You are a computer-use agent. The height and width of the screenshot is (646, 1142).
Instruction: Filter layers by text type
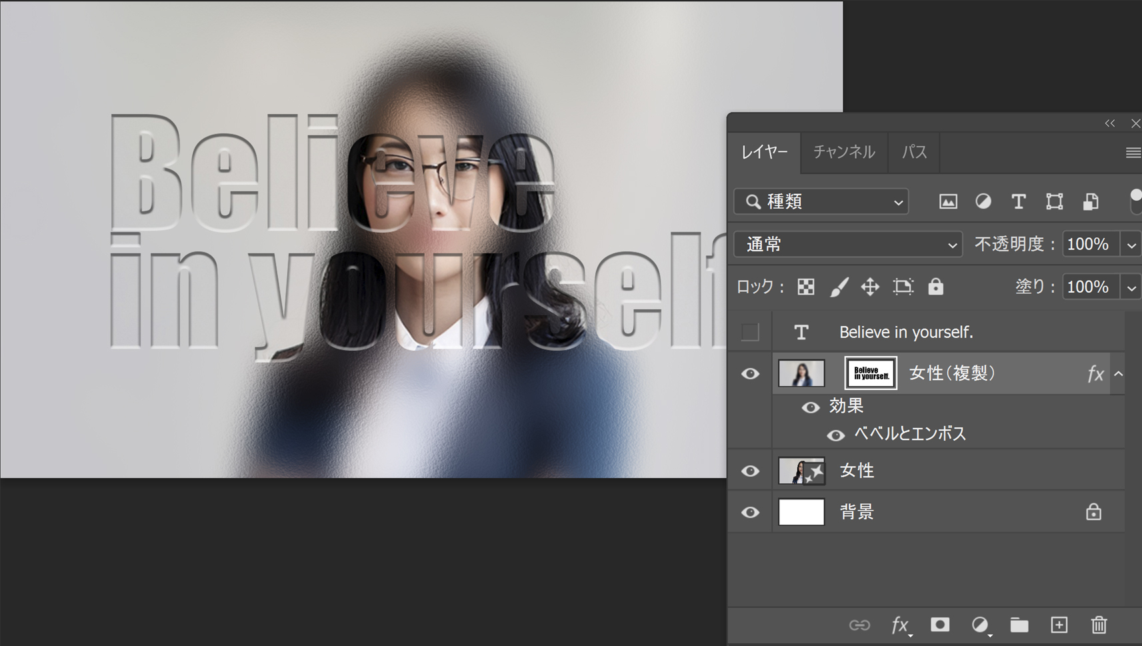click(x=1018, y=201)
